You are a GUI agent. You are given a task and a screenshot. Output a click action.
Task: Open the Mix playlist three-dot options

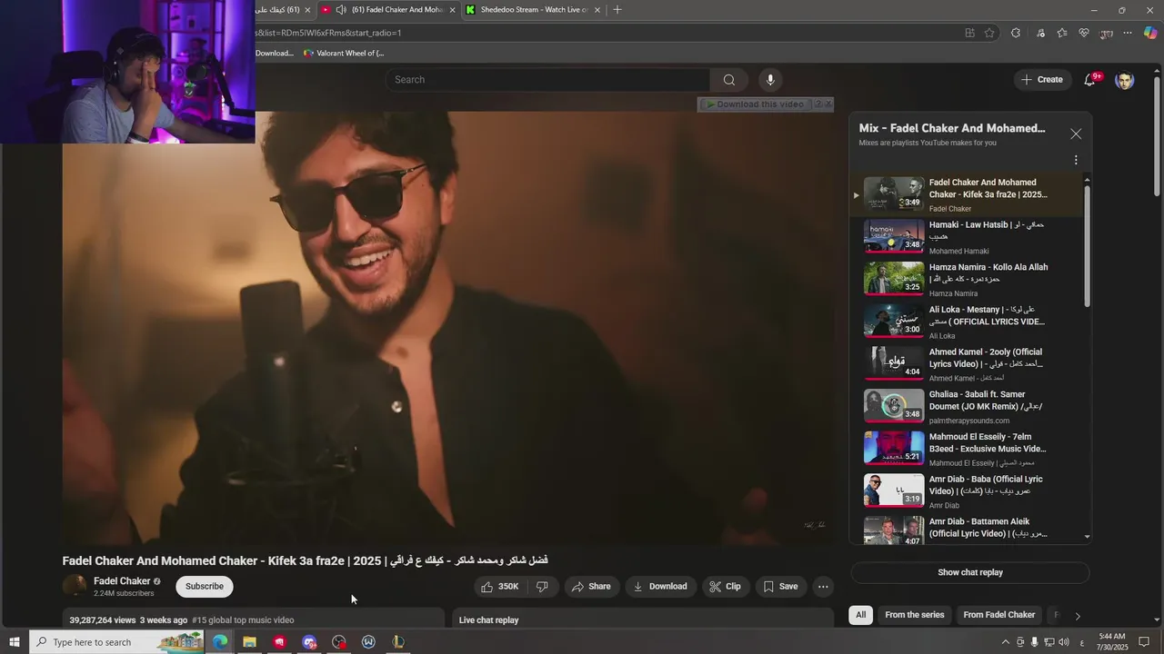pos(1076,160)
